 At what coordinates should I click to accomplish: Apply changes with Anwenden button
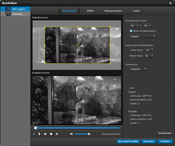coord(148,141)
